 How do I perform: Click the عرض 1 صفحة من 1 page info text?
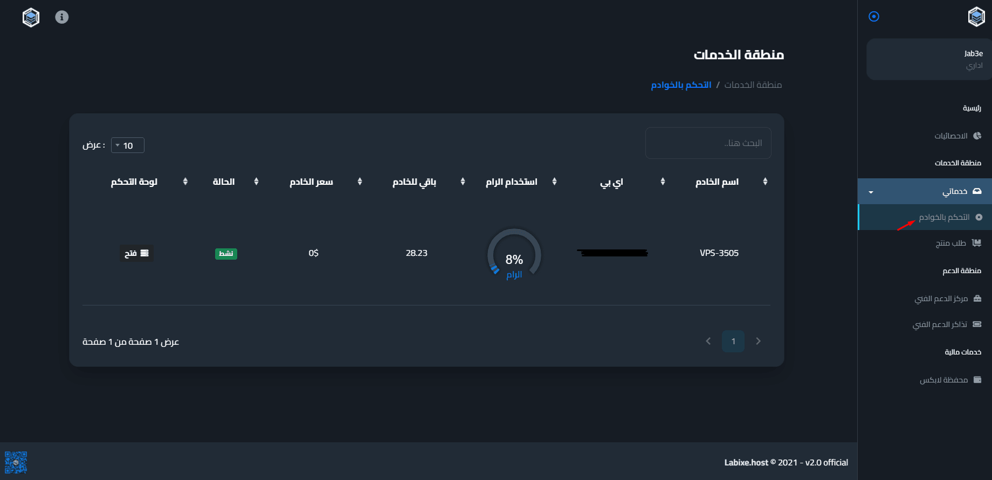(130, 342)
